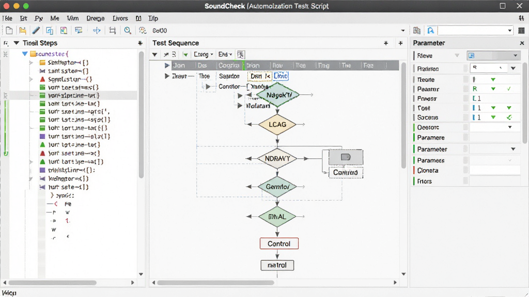Click the purple square icon of smihlstlinr row
The image size is (529, 297).
coord(42,170)
